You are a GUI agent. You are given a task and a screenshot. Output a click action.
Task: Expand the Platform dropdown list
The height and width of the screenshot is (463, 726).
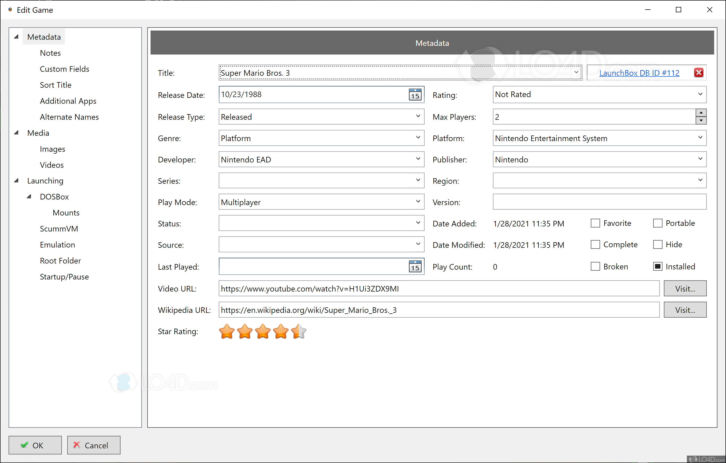tap(700, 138)
